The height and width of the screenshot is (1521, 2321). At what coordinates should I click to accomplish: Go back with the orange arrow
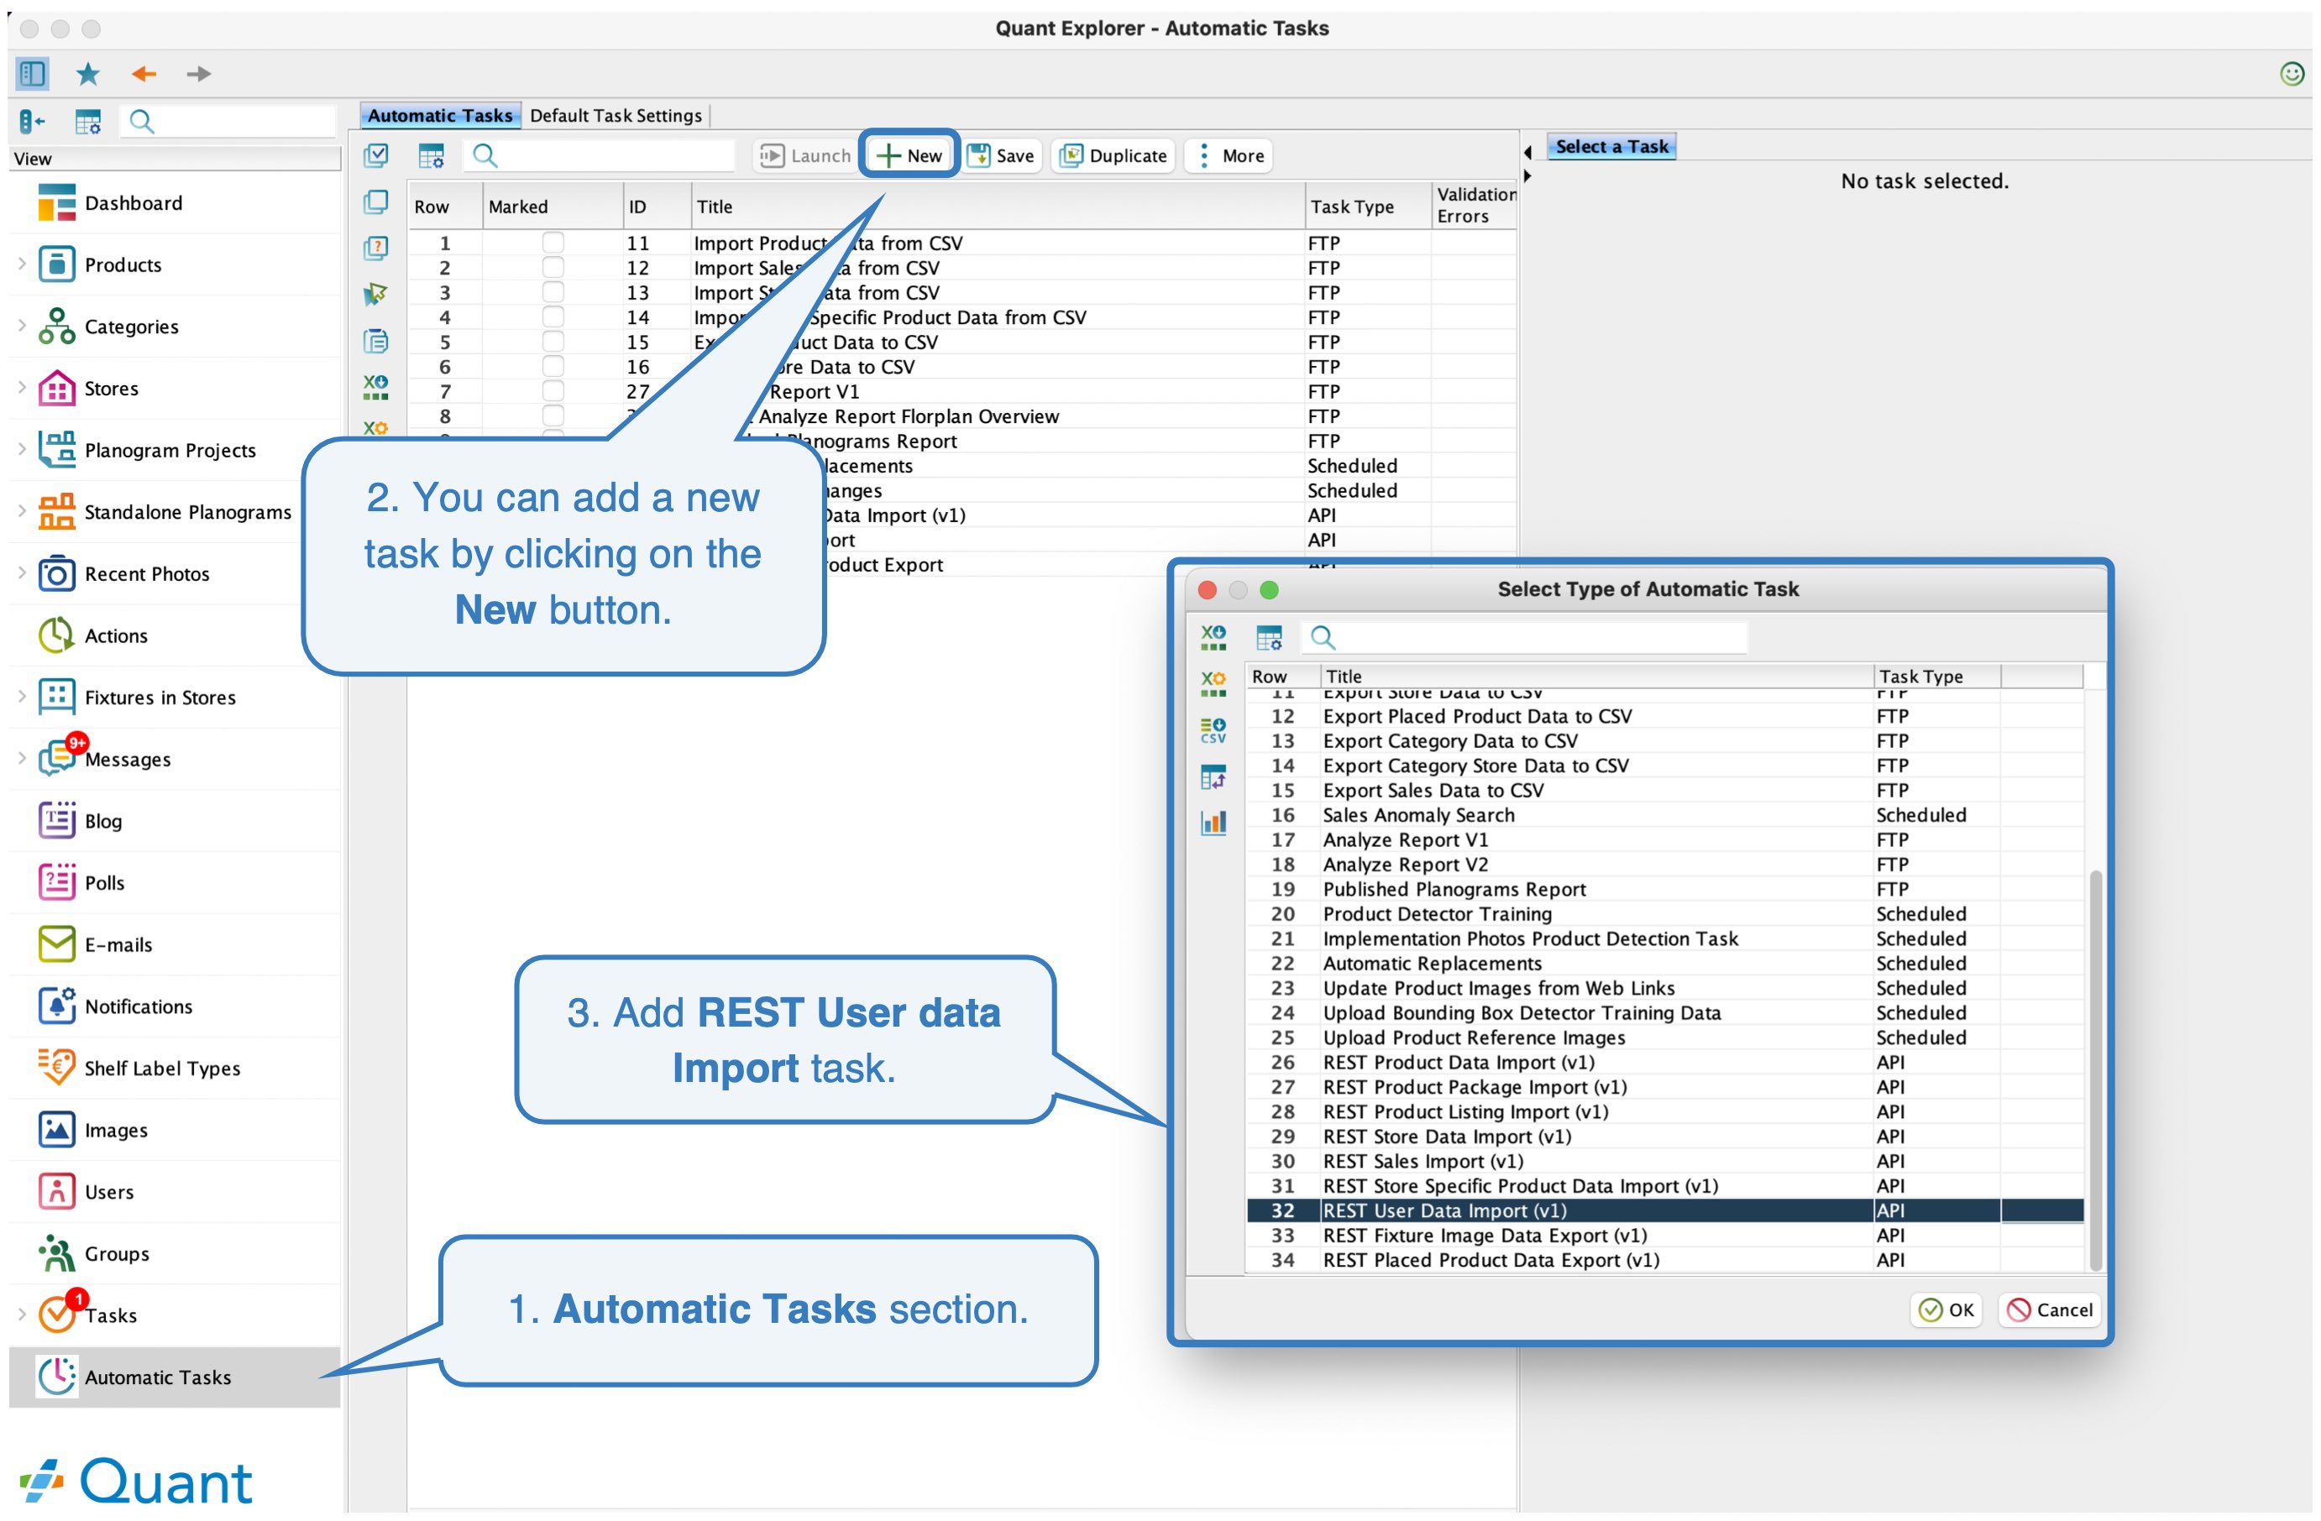click(x=144, y=73)
